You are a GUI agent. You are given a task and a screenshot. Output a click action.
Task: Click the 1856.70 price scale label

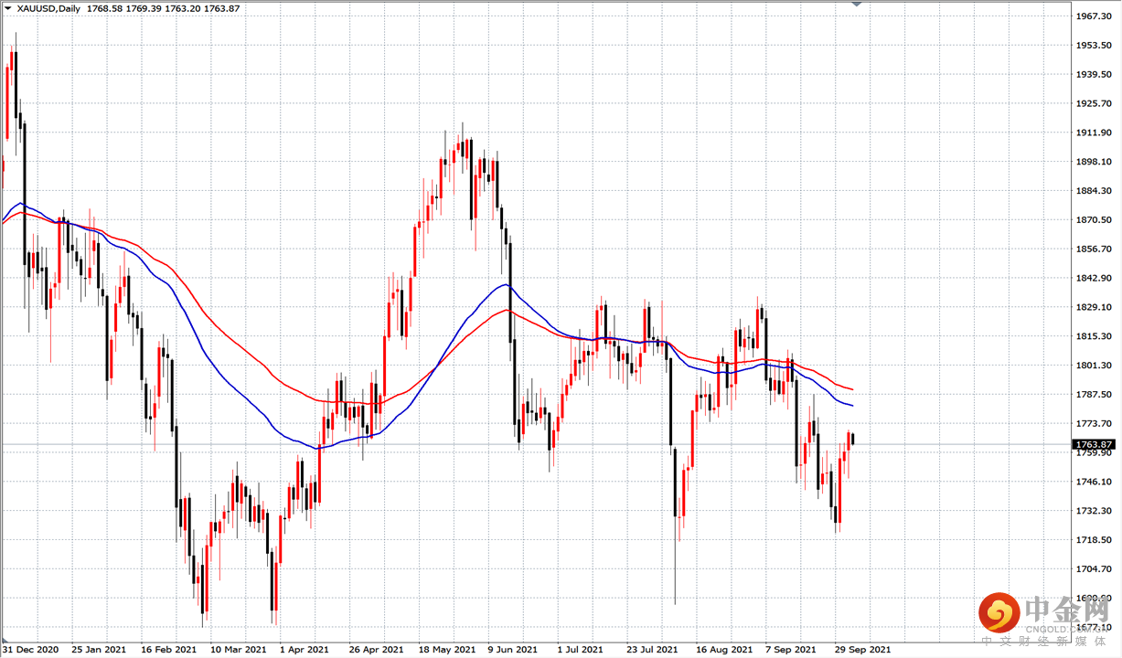[1094, 249]
